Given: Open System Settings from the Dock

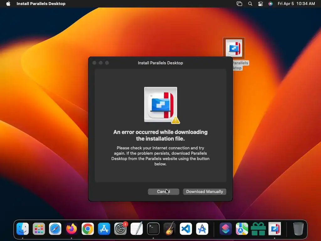Looking at the screenshot, I should pos(120,229).
